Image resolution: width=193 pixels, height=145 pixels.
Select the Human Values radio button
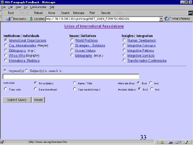72,50
